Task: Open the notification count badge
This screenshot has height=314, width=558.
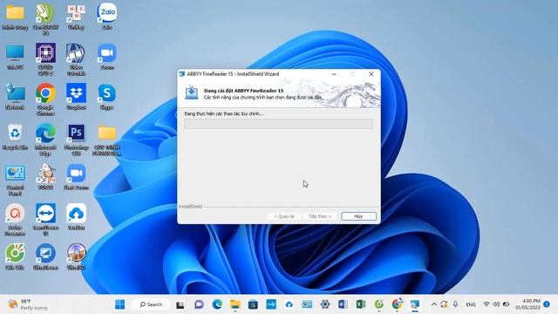Action: (x=547, y=304)
